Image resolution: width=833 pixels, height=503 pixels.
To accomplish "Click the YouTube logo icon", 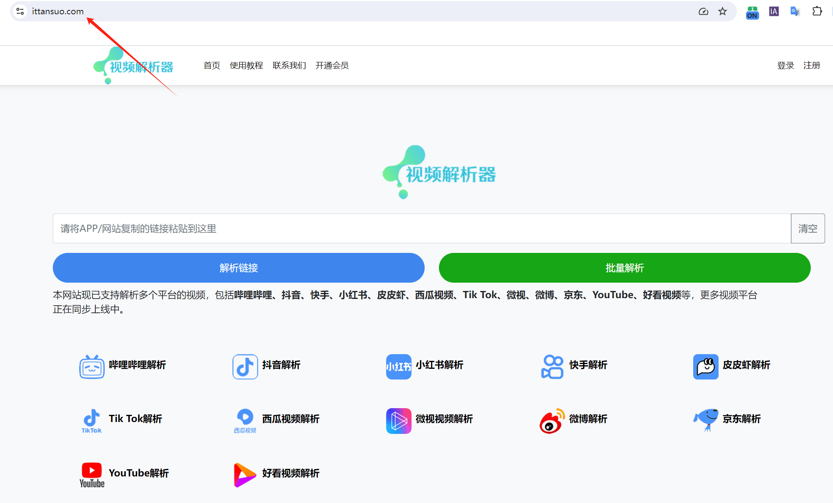I will 92,475.
